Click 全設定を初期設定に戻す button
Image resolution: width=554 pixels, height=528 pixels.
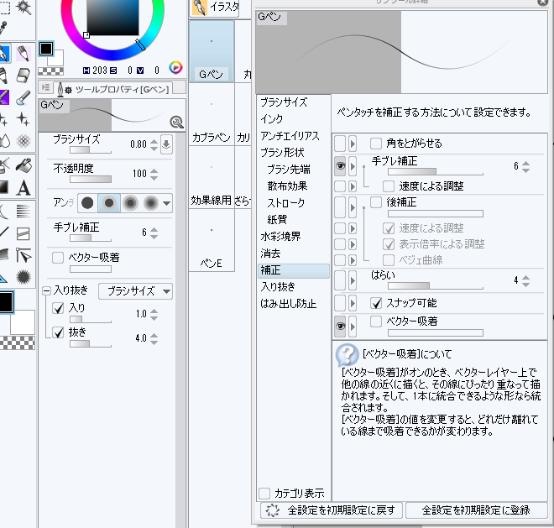pyautogui.click(x=331, y=510)
